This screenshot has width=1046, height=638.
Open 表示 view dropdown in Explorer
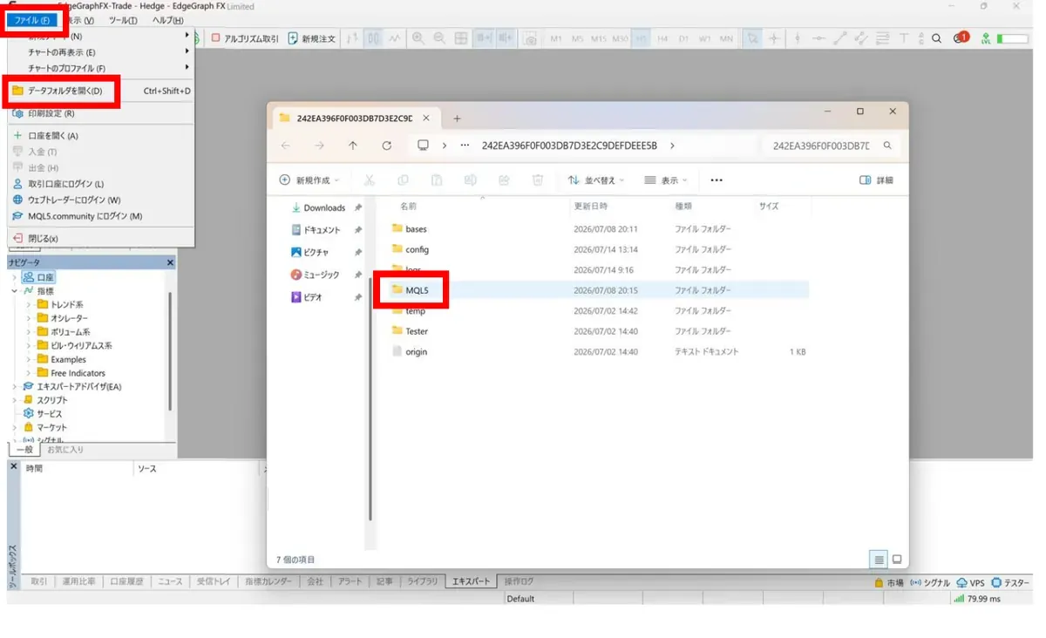tap(666, 180)
